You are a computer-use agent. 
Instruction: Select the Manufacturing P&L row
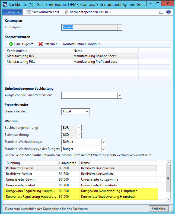[x=38, y=62]
